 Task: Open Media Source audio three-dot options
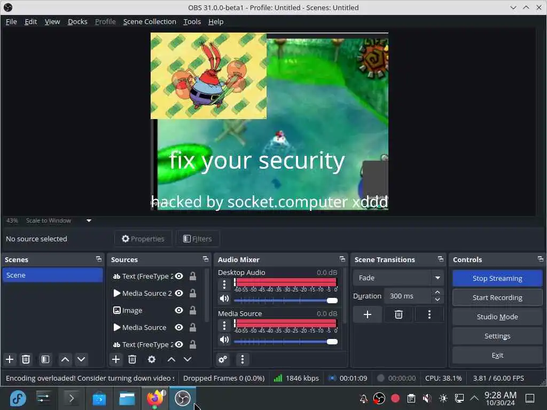224,326
